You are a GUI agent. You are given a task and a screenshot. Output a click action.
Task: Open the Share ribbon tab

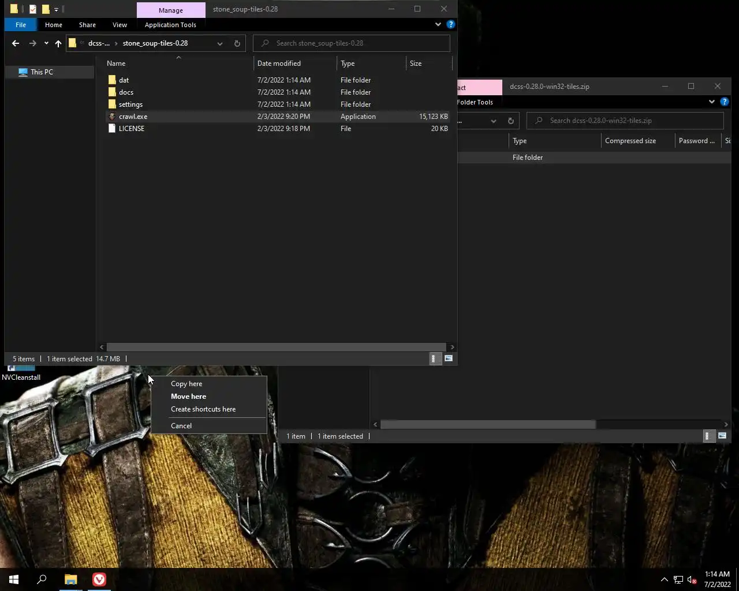coord(87,25)
